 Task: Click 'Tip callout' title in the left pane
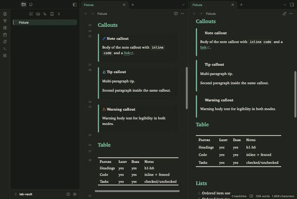pos(116,72)
